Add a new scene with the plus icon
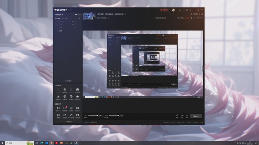This screenshot has width=259, height=145. coord(79,18)
